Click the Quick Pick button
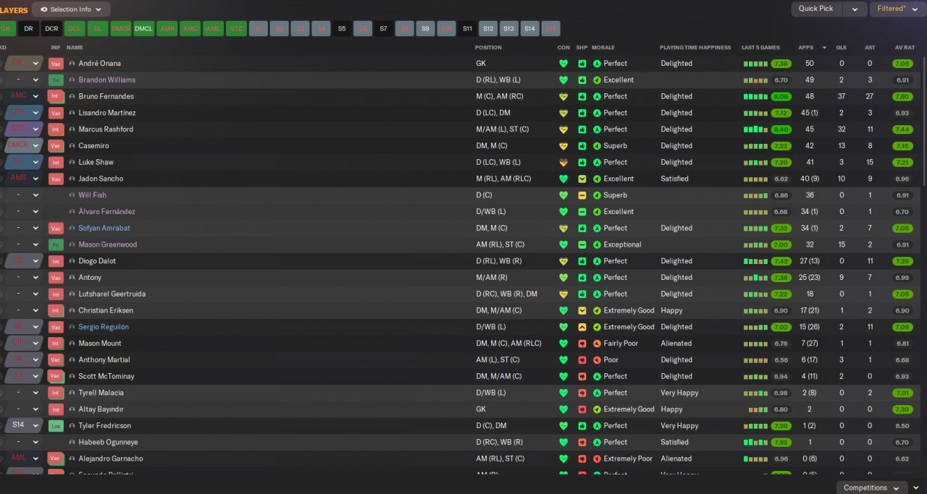The width and height of the screenshot is (927, 494). click(816, 9)
